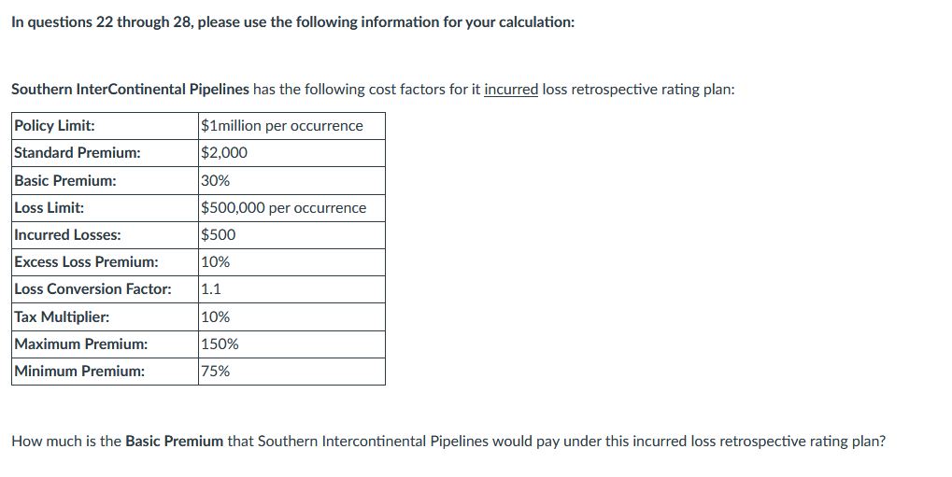This screenshot has width=952, height=477.
Task: Select the 1.1 loss conversion factor value
Action: pyautogui.click(x=211, y=288)
